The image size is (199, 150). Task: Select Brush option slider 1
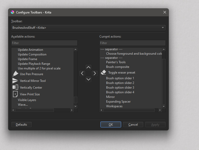tap(120, 78)
